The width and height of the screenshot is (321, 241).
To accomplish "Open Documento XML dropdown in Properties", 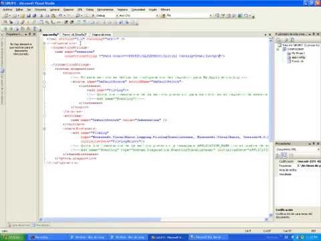I will click(318, 149).
